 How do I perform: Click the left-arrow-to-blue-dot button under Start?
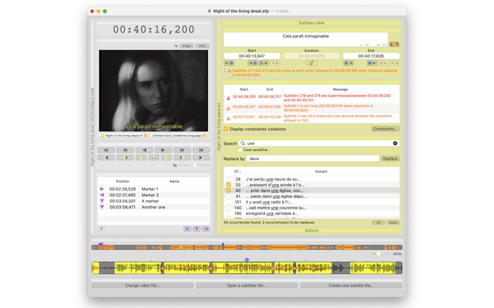point(229,63)
